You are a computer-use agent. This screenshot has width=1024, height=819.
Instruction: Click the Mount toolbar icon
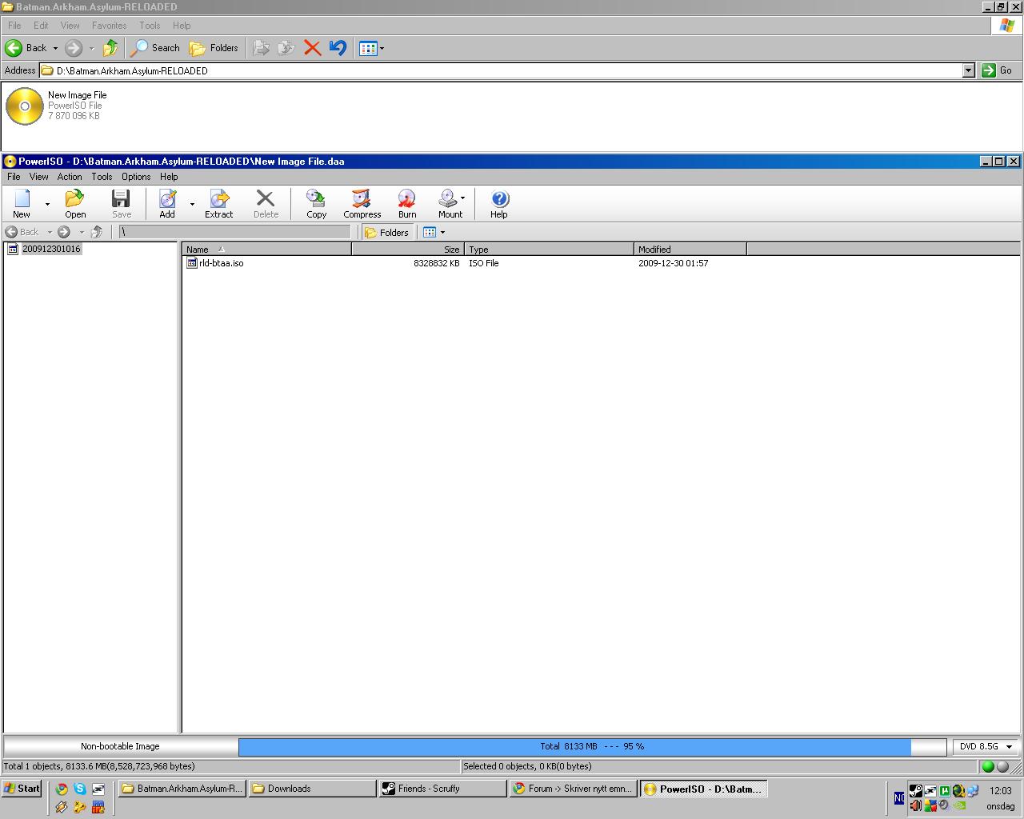point(448,203)
